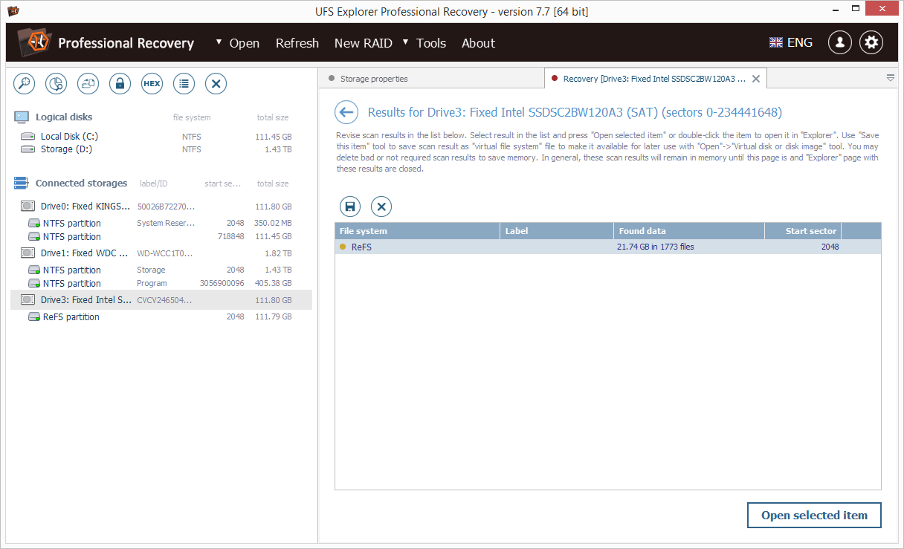Select the 111.45 GB NTFS partition under Drive0

click(161, 237)
